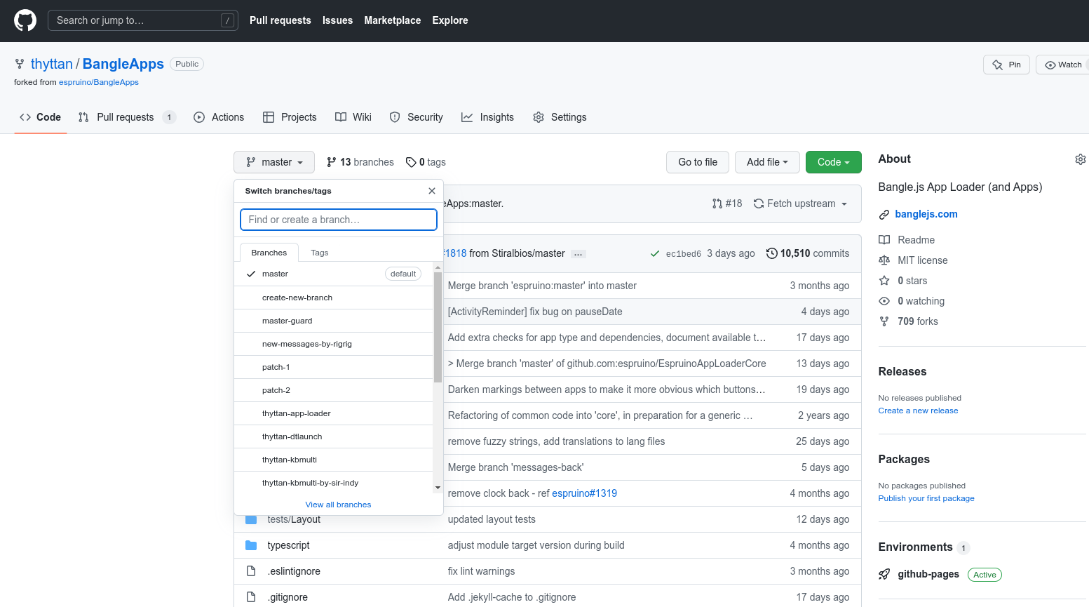Open the Projects tab
The image size is (1089, 607).
tap(290, 117)
